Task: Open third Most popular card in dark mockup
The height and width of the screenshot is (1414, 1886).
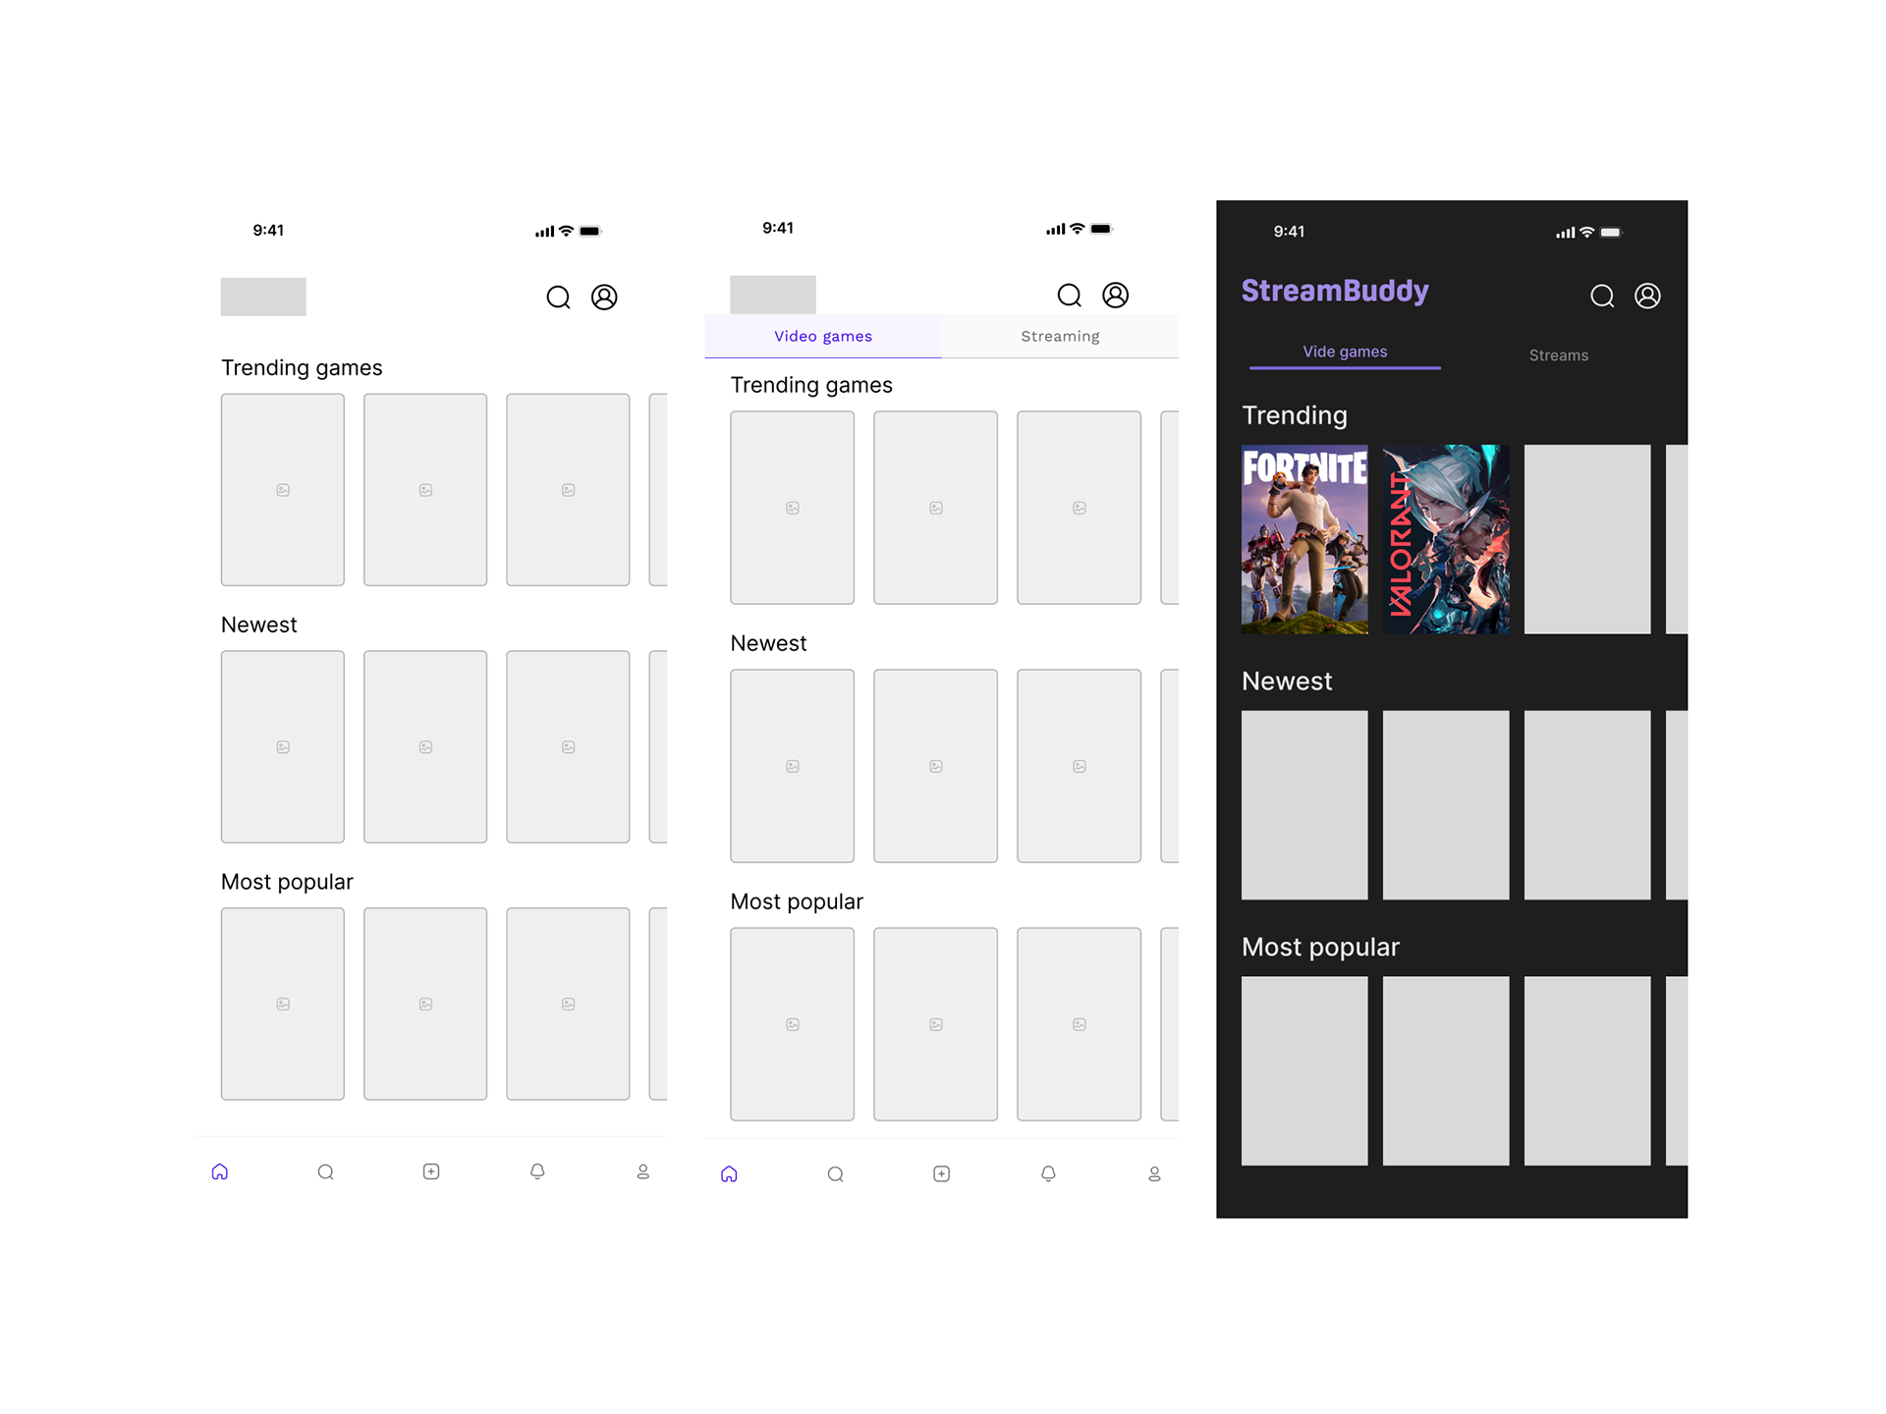Action: point(1587,1071)
